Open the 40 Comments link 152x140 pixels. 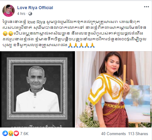pos(113,134)
